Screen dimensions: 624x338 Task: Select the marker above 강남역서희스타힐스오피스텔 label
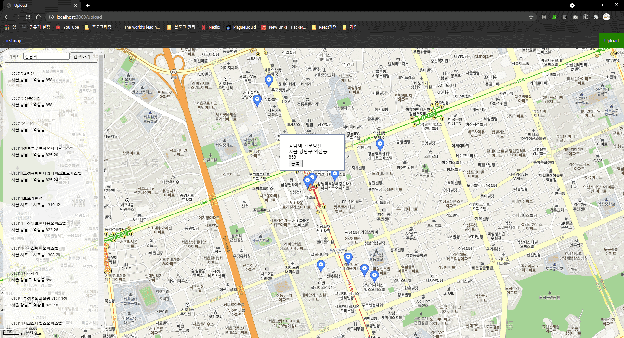coord(374,277)
